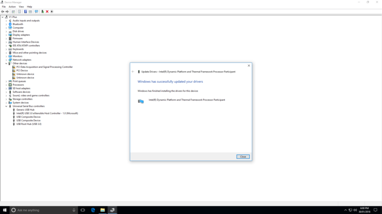Click Device Manager taskbar button
Viewport: 382px width, 214px height.
(112, 210)
